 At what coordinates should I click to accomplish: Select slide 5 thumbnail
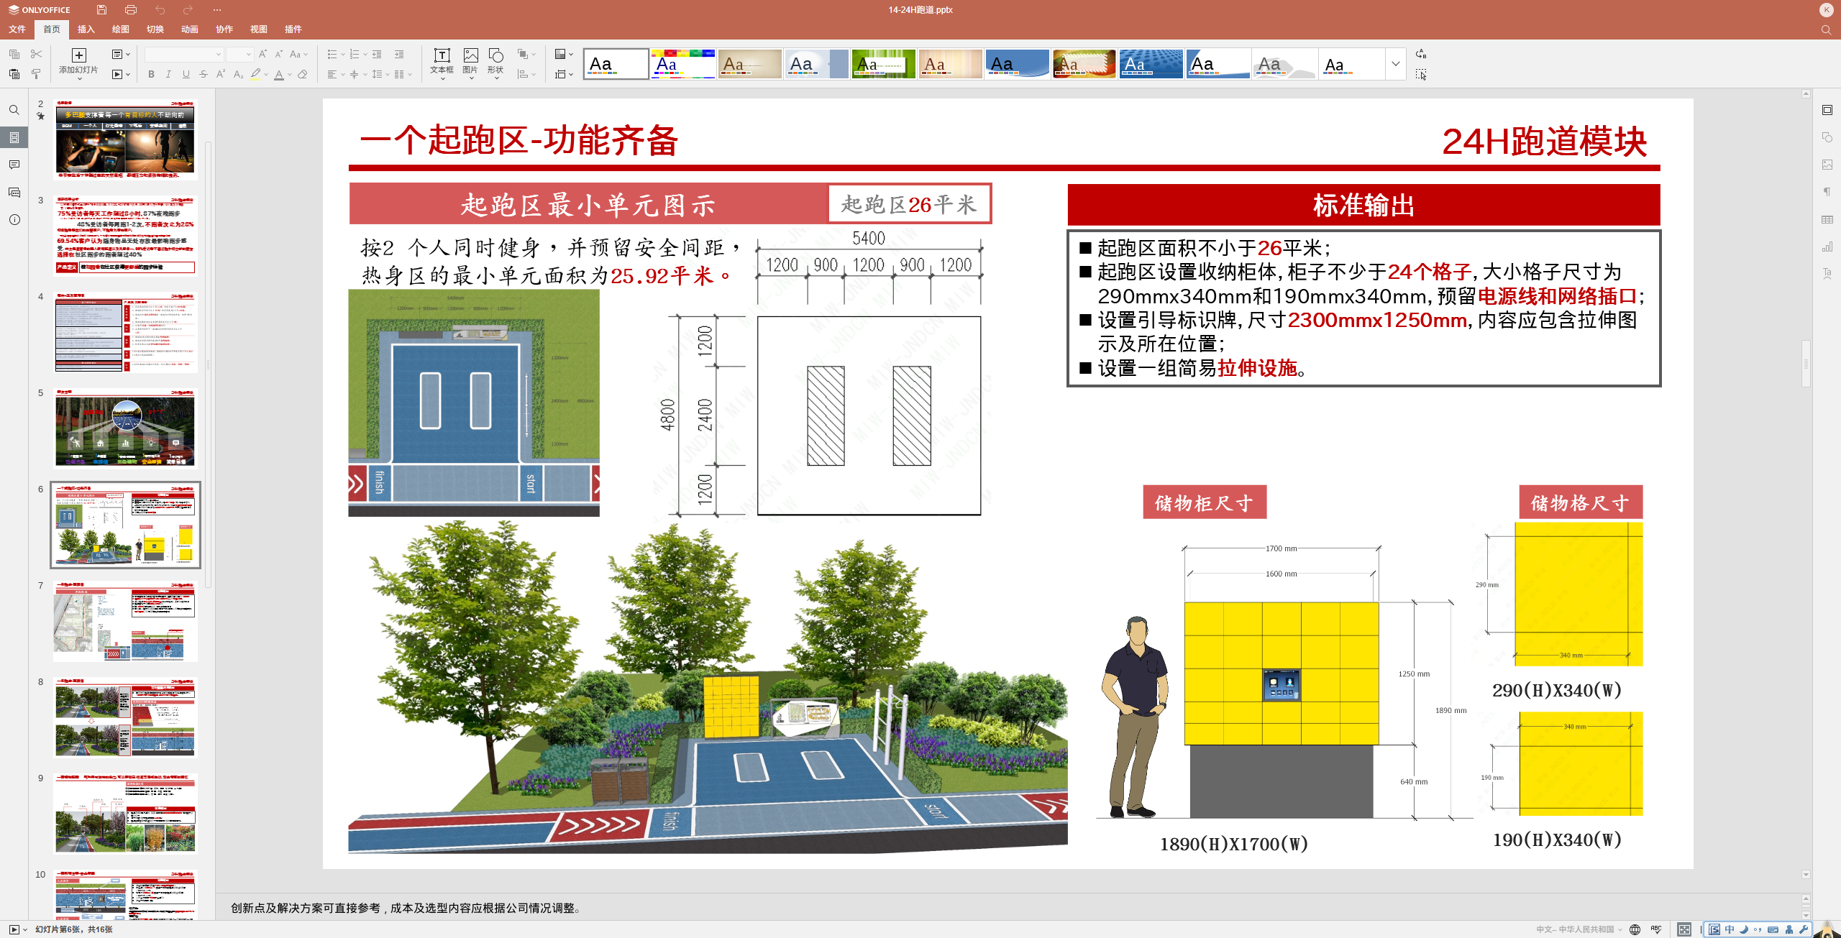[125, 429]
